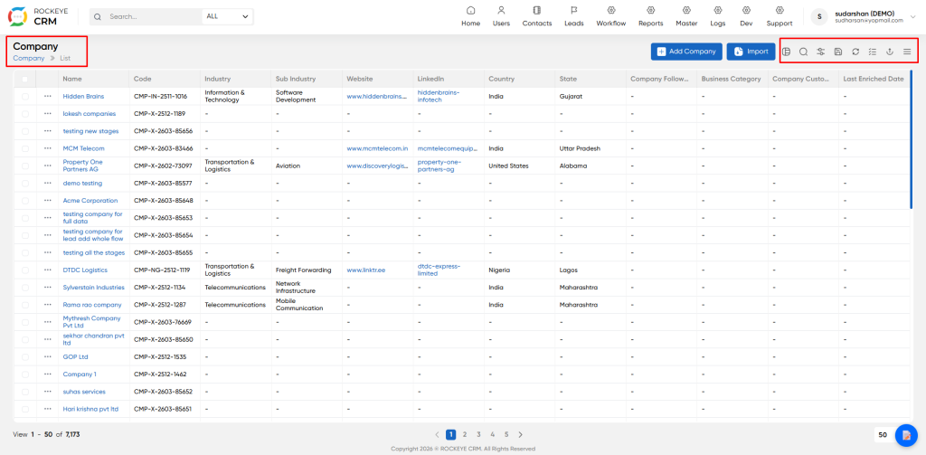Check the Company 1 row checkbox

[x=24, y=374]
